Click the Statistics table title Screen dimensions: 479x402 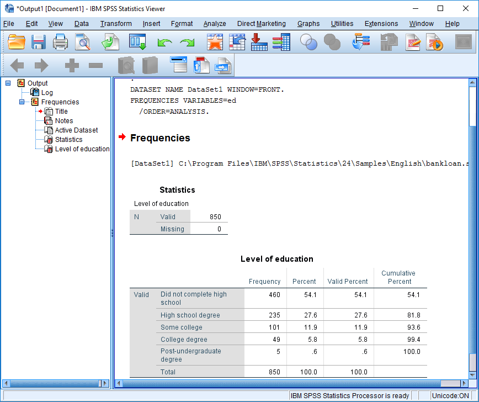[177, 190]
